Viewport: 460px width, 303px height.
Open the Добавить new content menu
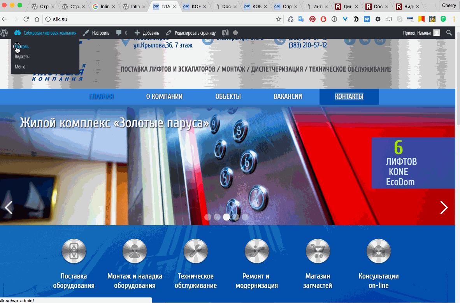coord(147,33)
